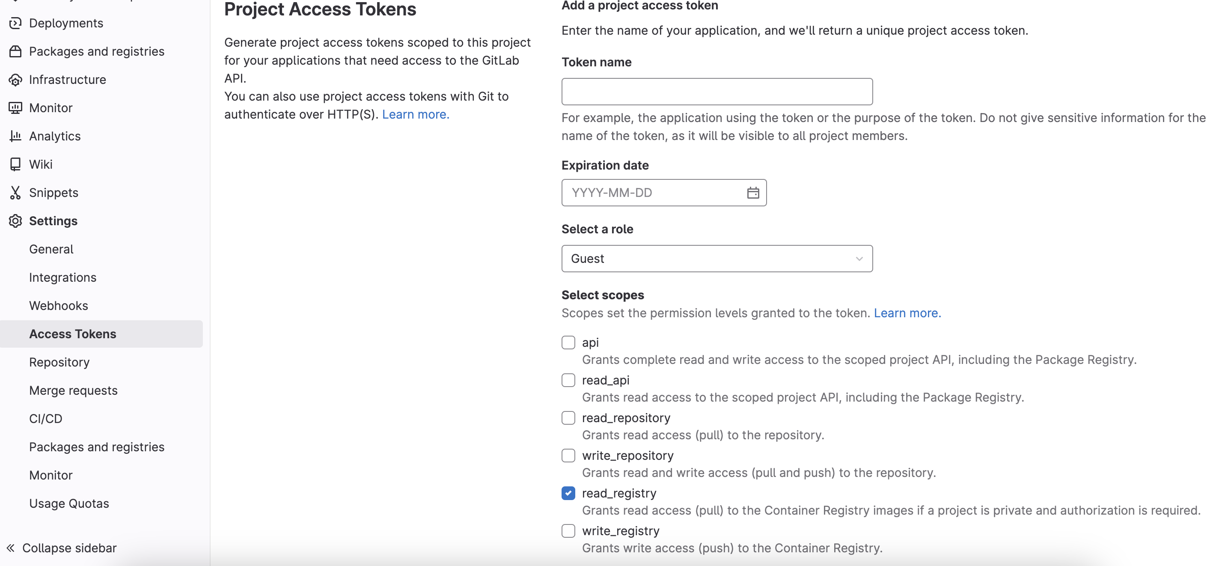The width and height of the screenshot is (1219, 566).
Task: Click the Monitor screen icon in sidebar
Action: [15, 108]
